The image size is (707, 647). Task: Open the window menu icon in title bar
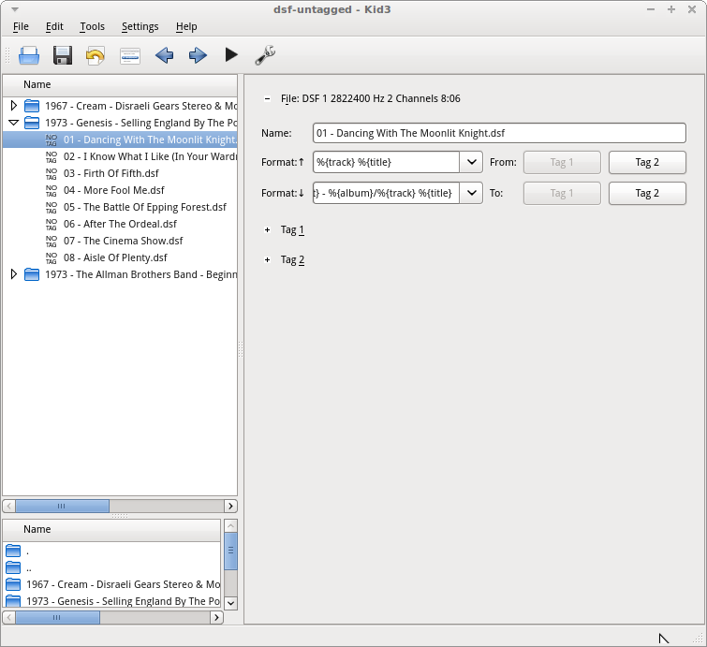point(15,9)
